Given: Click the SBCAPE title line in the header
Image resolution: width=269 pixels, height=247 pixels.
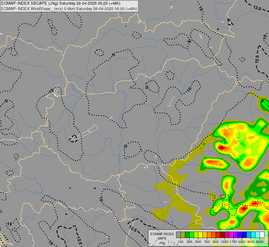Looking at the screenshot, I should [x=60, y=3].
